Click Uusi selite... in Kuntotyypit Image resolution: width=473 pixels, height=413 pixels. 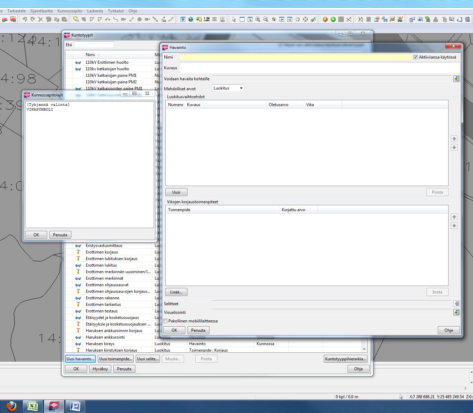[148, 359]
